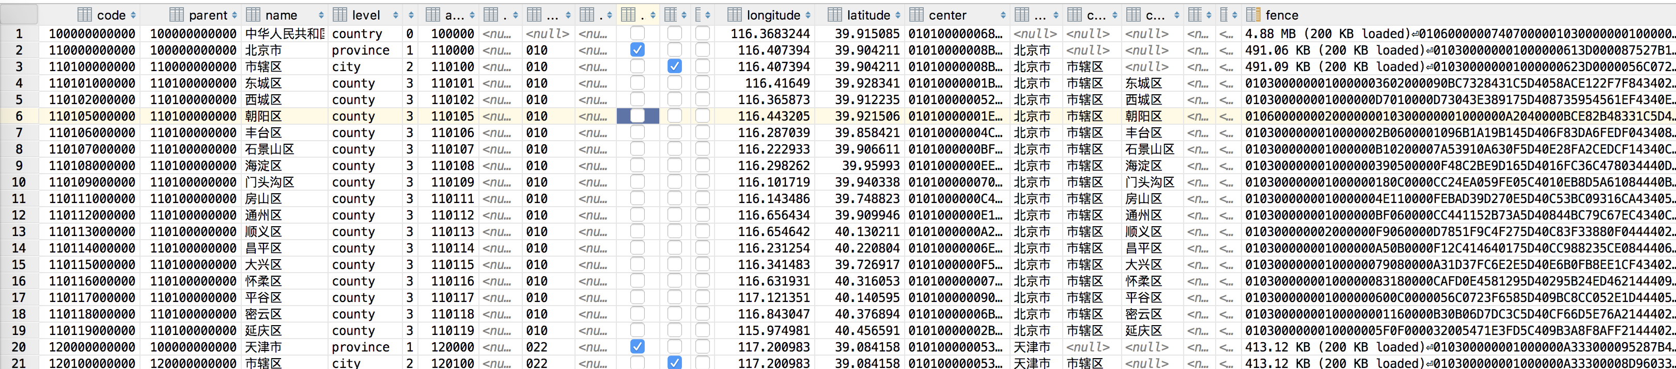Screen dimensions: 1676x369
Task: Click the code column table icon
Action: tap(85, 14)
